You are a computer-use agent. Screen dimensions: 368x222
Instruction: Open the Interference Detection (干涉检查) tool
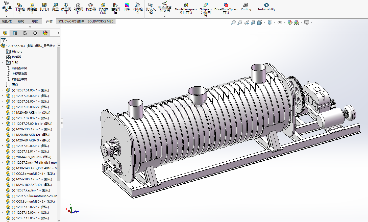(20, 8)
